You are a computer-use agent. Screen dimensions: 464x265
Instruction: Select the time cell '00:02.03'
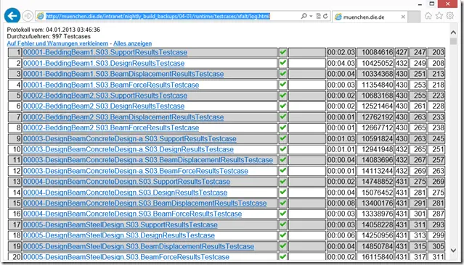pyautogui.click(x=341, y=52)
